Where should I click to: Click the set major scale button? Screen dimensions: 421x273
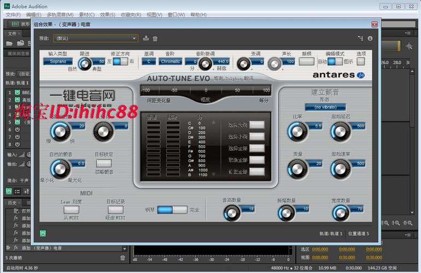point(257,124)
